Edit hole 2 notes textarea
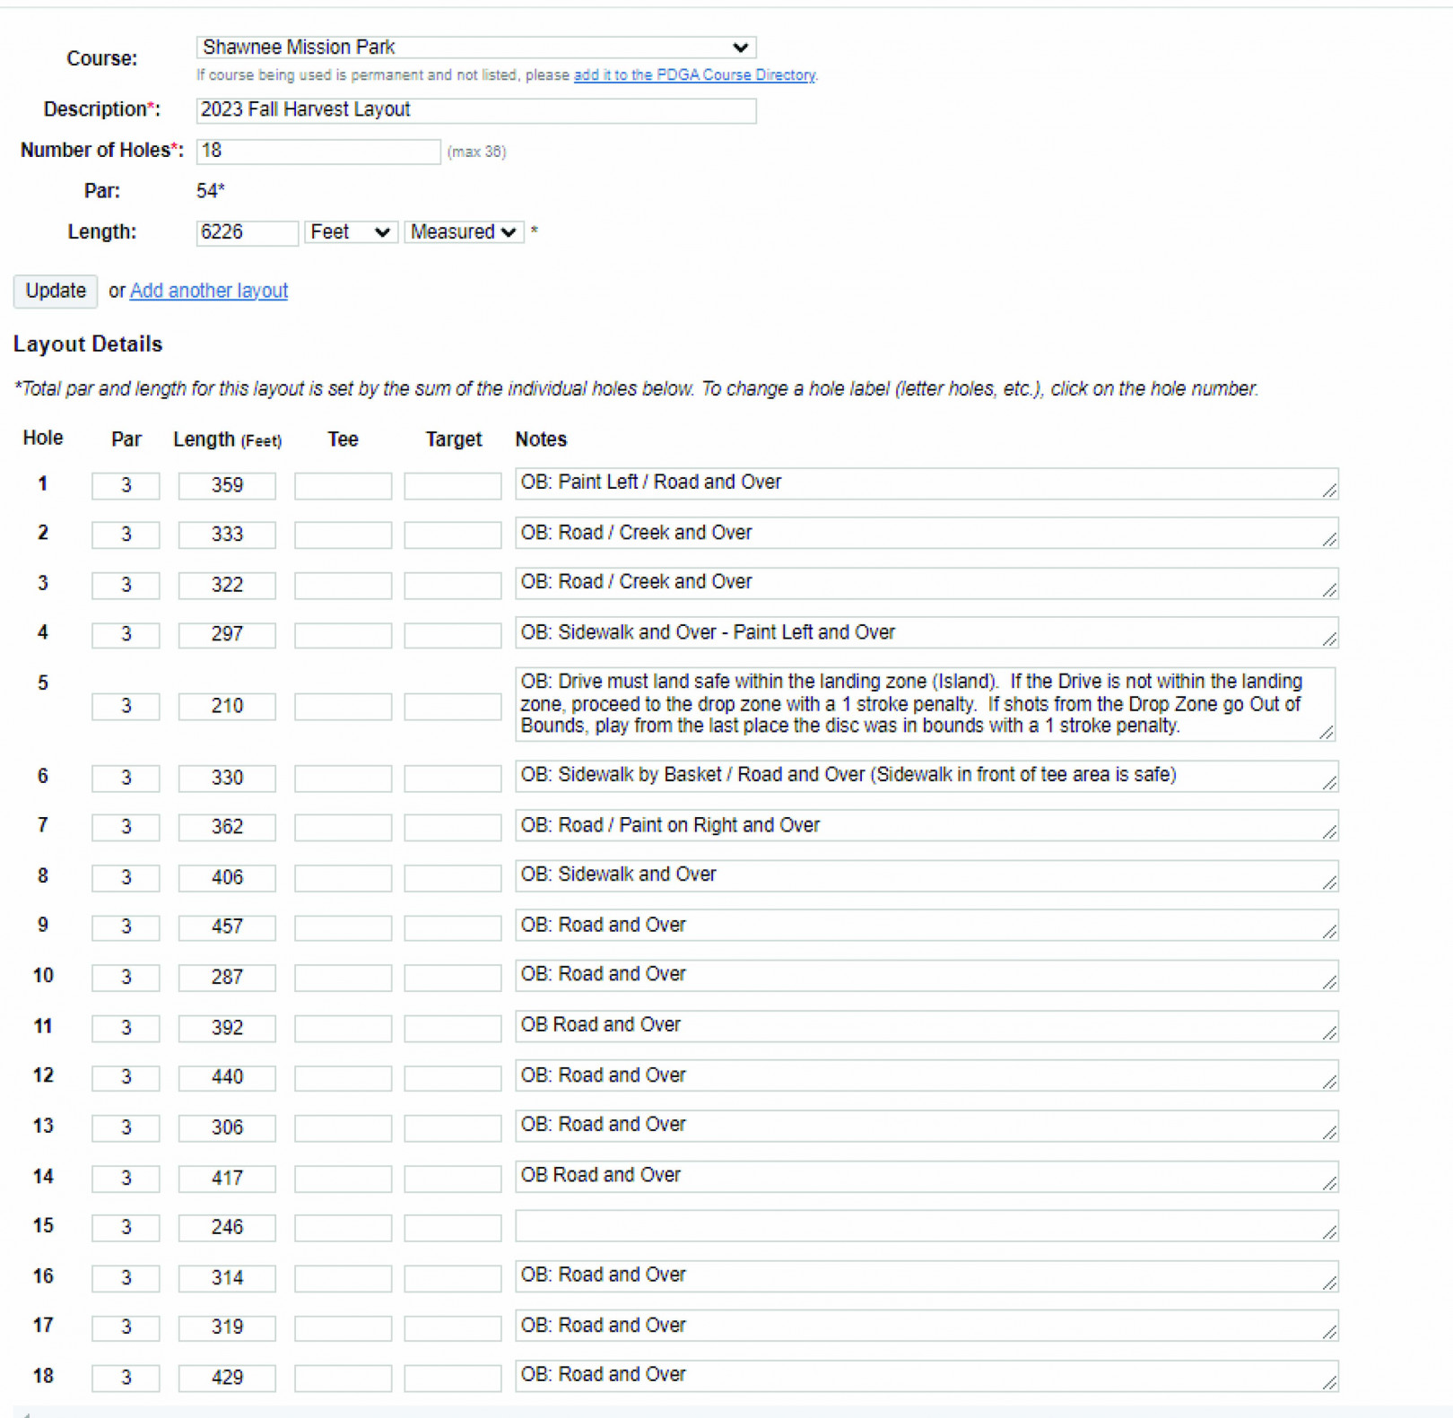1453x1418 pixels. point(927,533)
